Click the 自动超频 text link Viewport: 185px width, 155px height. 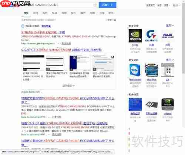point(135,114)
